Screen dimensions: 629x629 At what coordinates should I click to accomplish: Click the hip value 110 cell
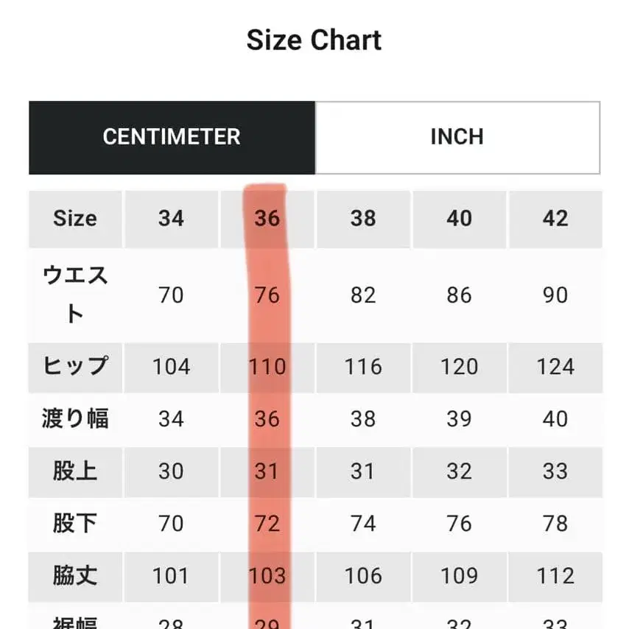[267, 366]
